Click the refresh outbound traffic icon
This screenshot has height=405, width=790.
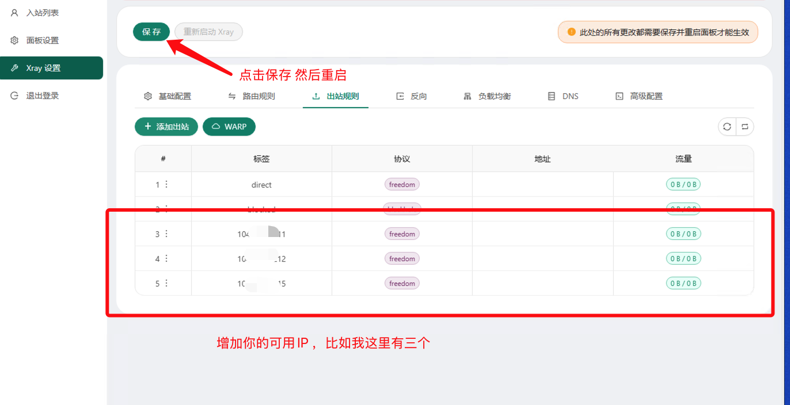pyautogui.click(x=727, y=127)
